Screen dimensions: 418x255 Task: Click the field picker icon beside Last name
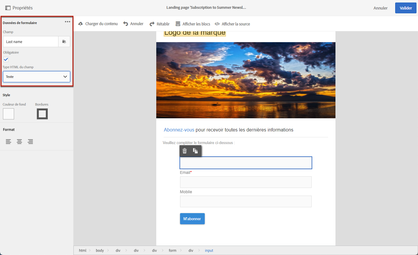64,42
